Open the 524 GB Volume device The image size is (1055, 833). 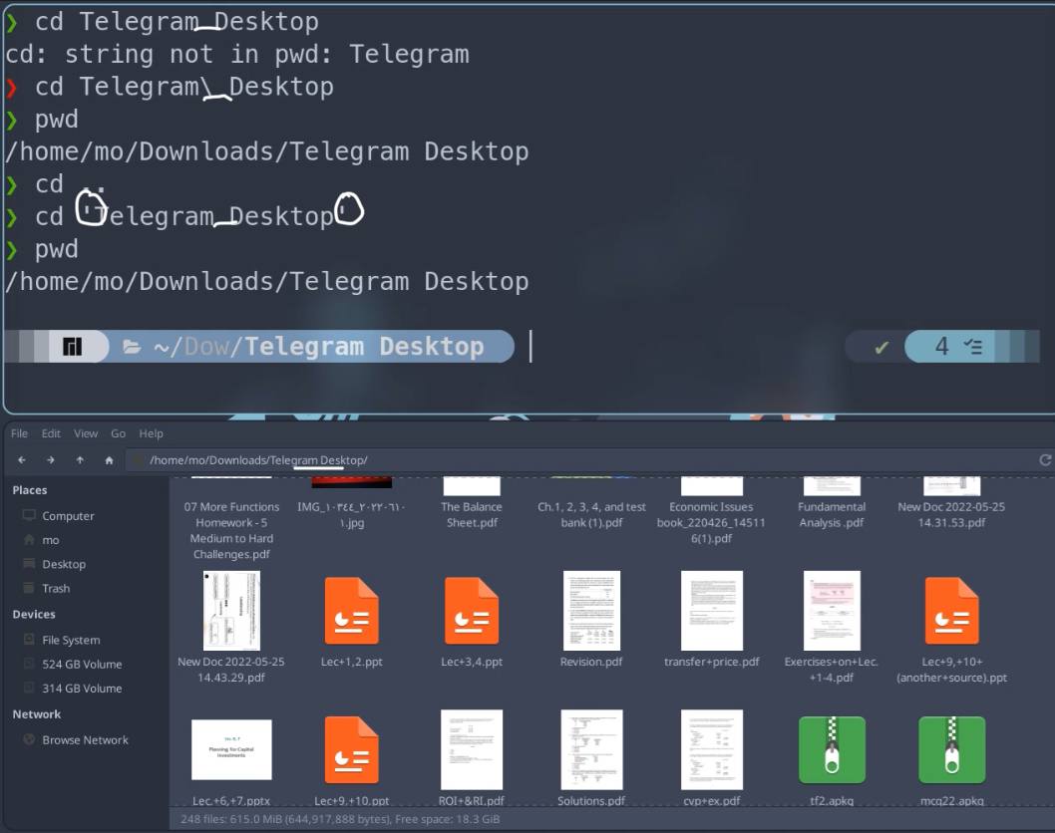[x=82, y=664]
